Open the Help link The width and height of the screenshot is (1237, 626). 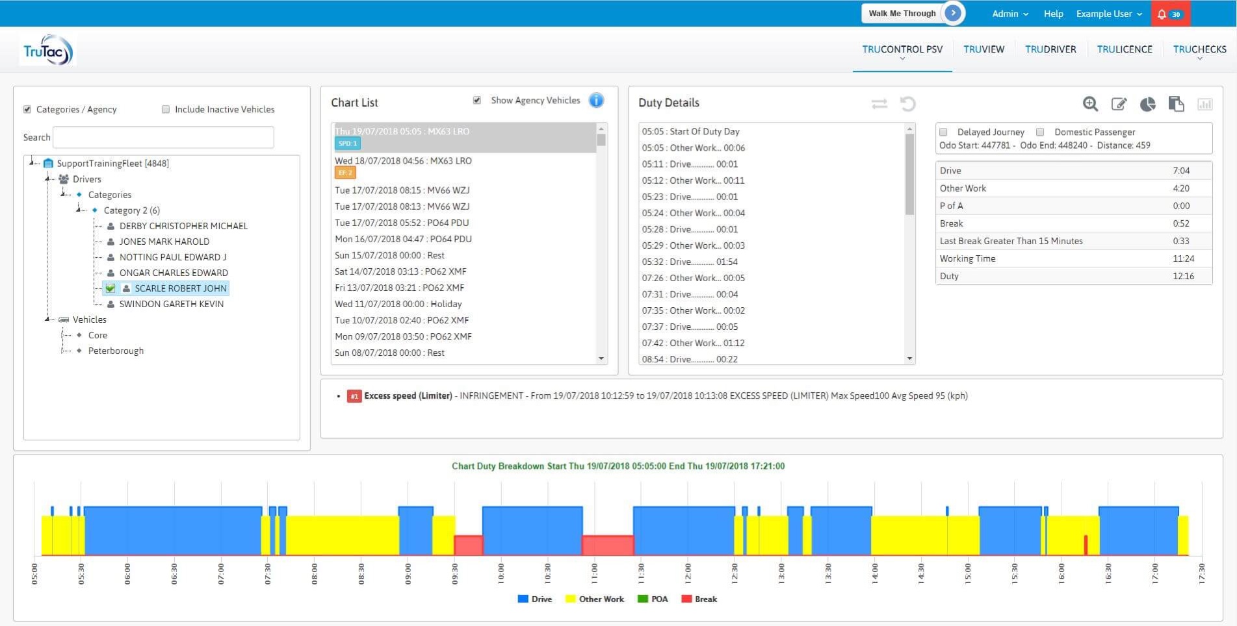coord(1053,13)
